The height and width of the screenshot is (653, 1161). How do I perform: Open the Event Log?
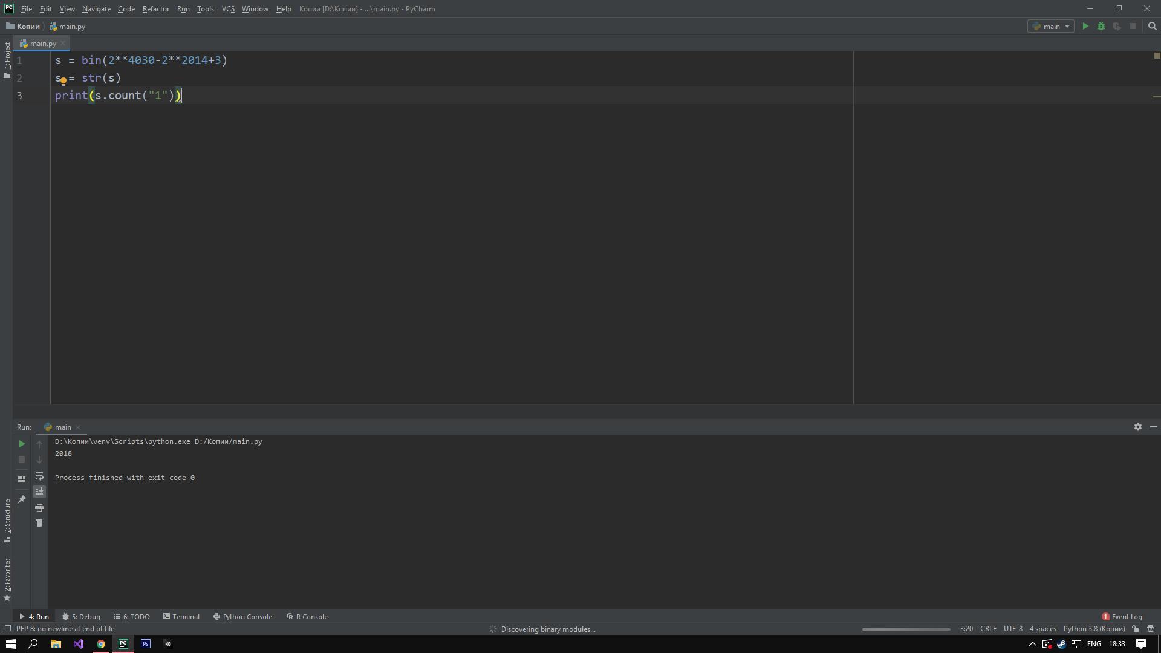[x=1122, y=617]
